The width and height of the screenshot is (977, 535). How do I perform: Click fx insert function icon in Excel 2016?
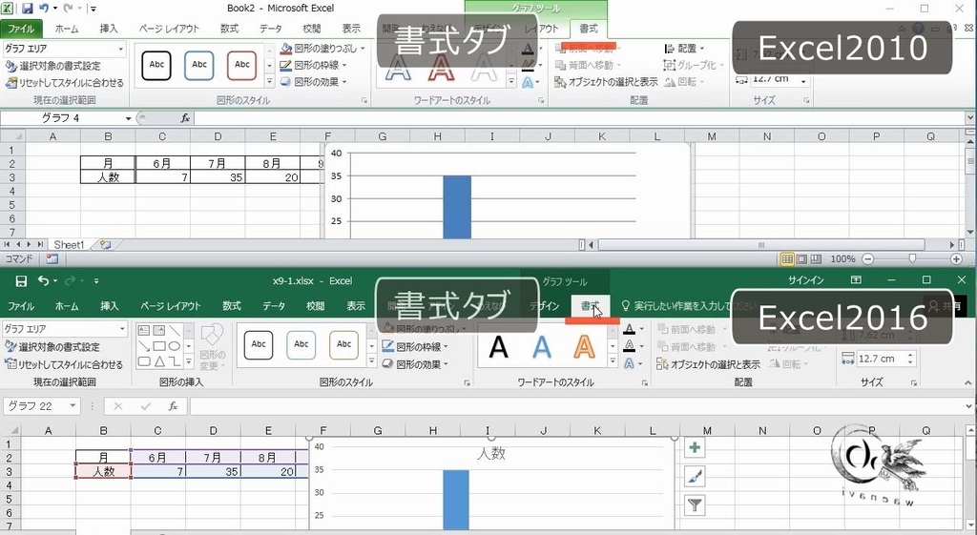(x=174, y=406)
